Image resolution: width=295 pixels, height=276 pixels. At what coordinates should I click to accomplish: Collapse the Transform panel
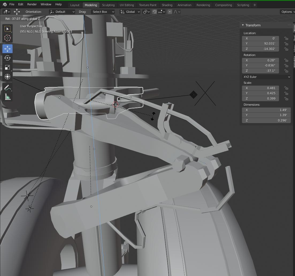(243, 25)
